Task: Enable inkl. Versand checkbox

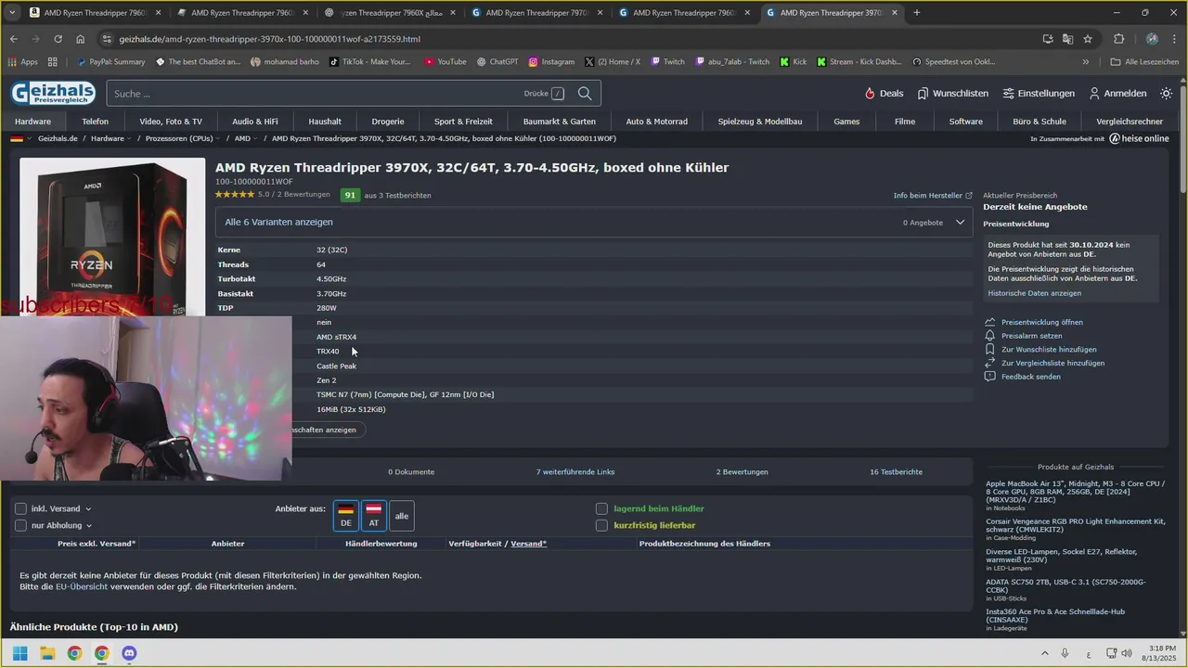Action: tap(20, 508)
